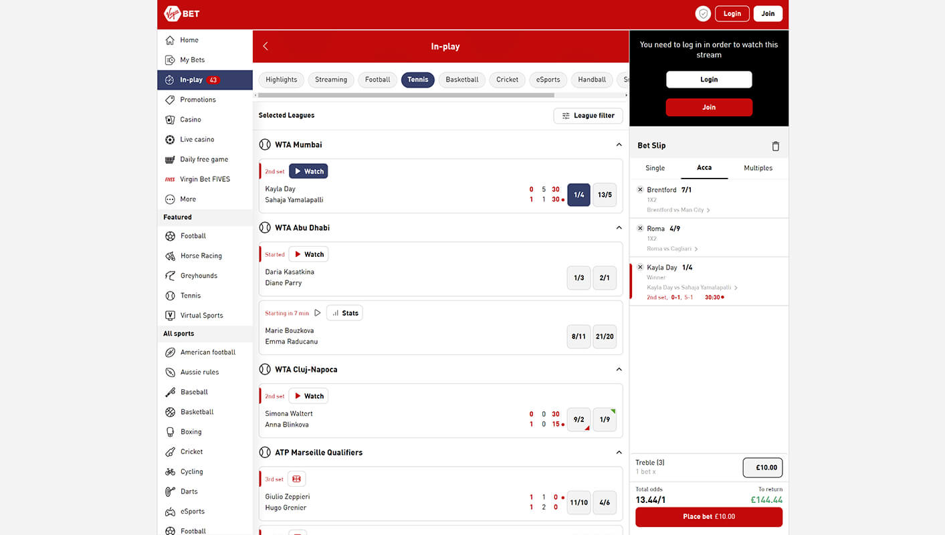Open the League filter
Viewport: 945px width, 535px height.
coord(589,116)
